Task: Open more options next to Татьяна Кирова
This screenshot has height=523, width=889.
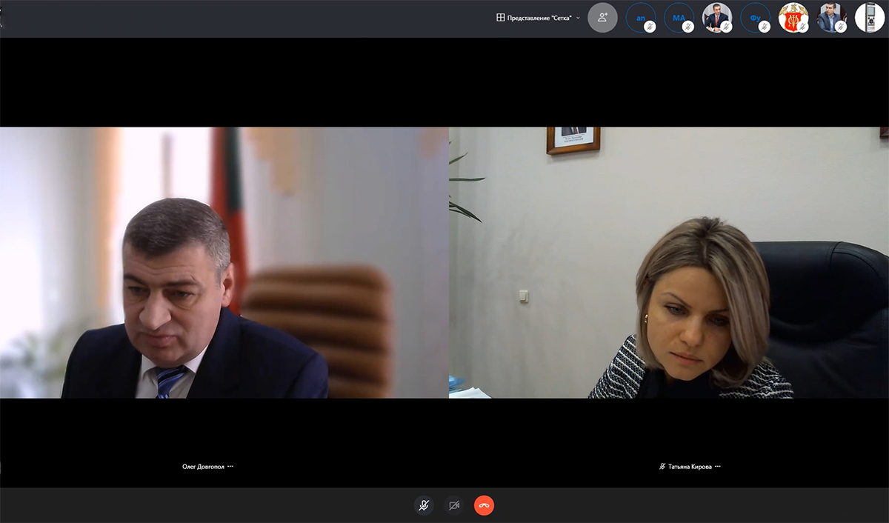Action: (717, 467)
